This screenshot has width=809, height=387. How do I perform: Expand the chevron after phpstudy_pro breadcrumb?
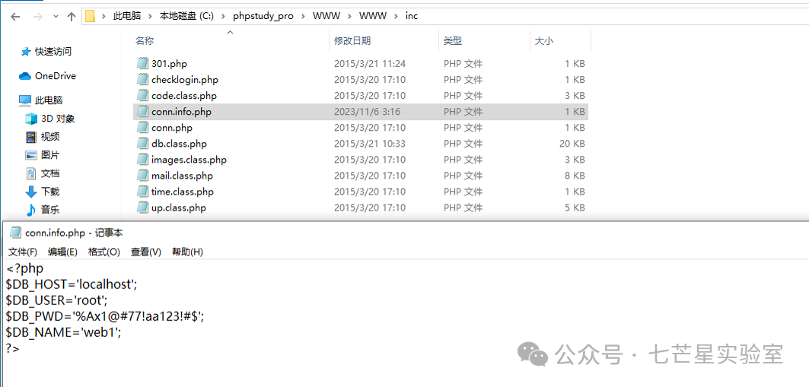pos(303,16)
